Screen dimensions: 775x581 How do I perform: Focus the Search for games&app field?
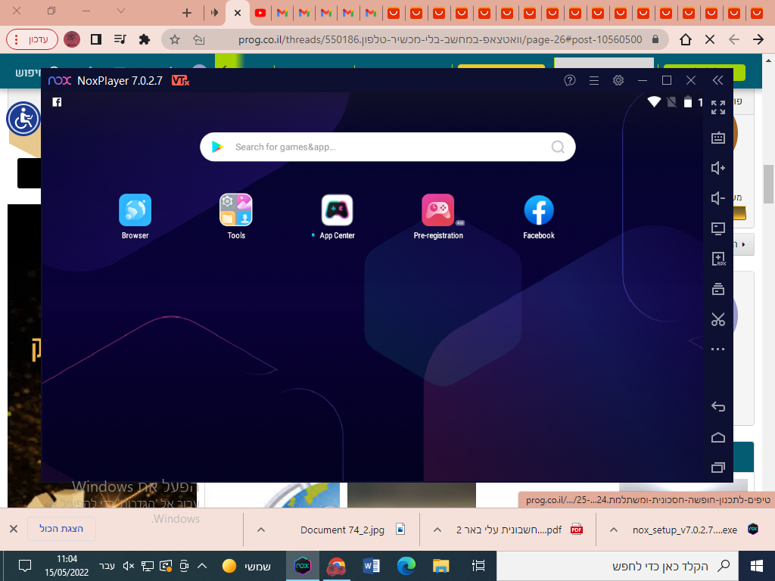coord(387,147)
